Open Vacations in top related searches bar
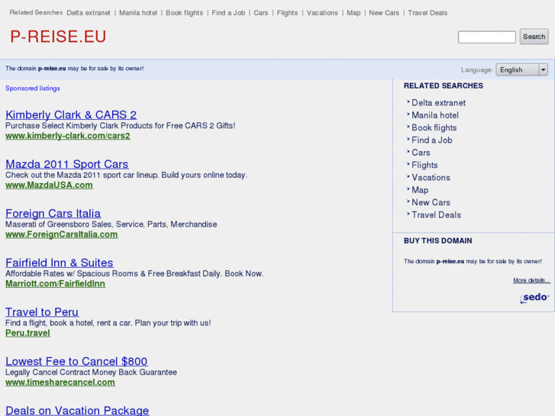This screenshot has height=416, width=555. point(322,13)
